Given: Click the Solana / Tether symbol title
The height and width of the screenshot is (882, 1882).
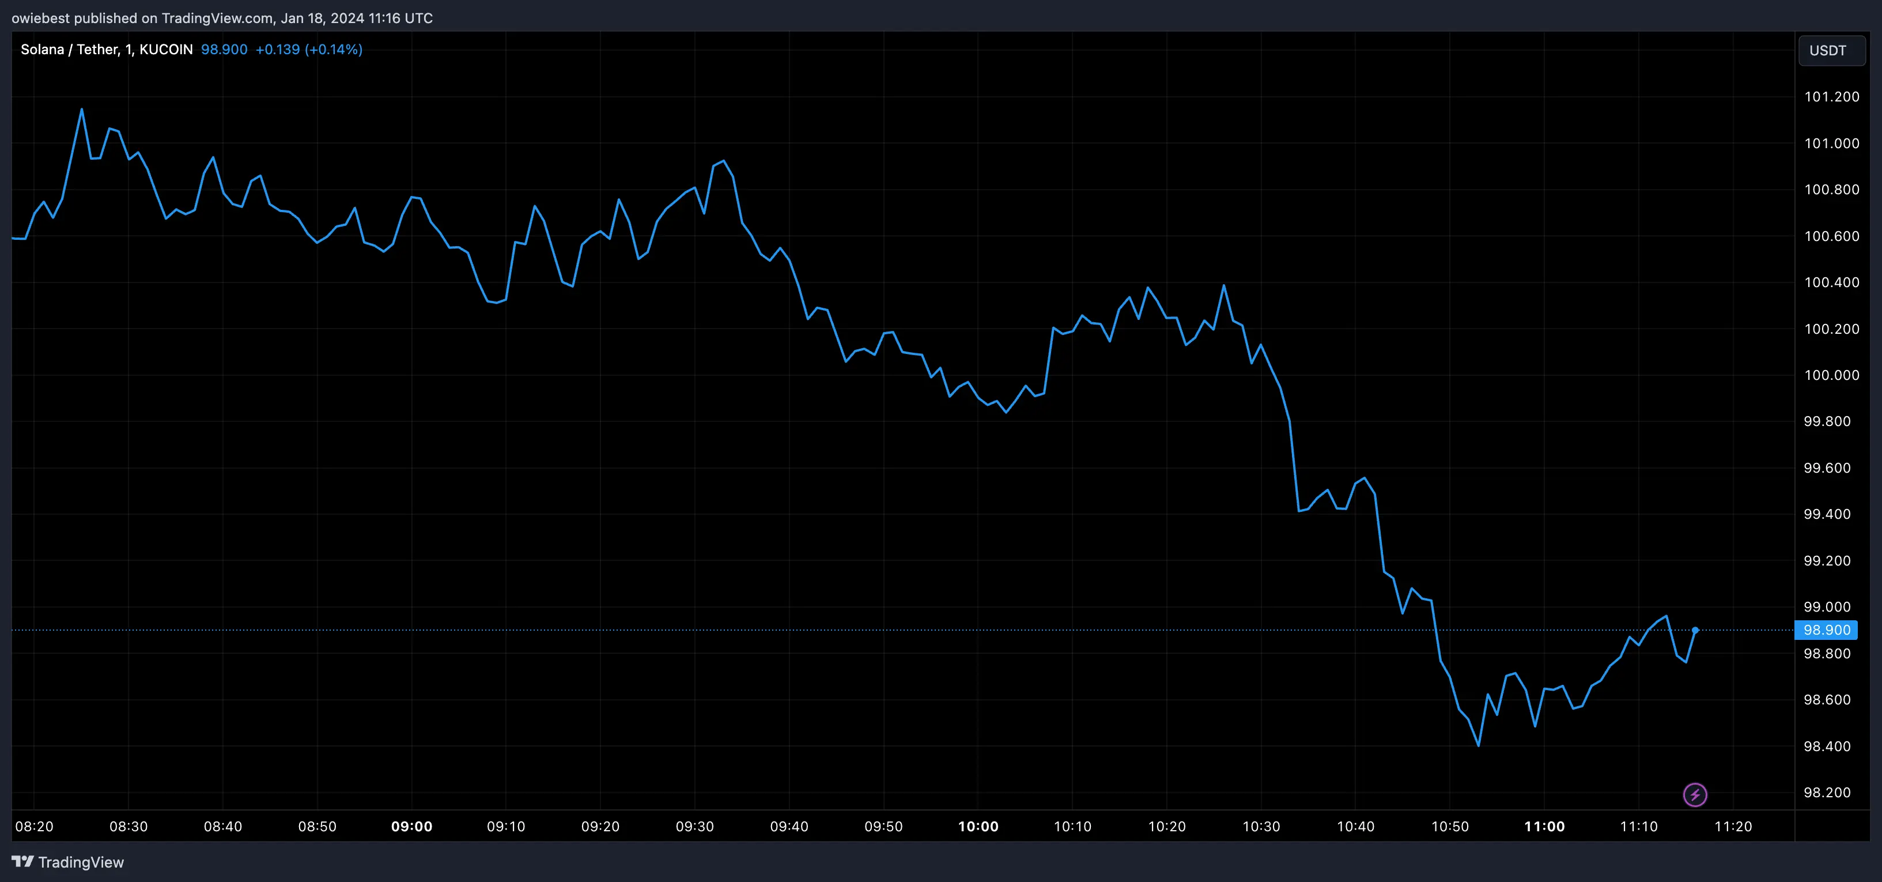Looking at the screenshot, I should click(69, 49).
